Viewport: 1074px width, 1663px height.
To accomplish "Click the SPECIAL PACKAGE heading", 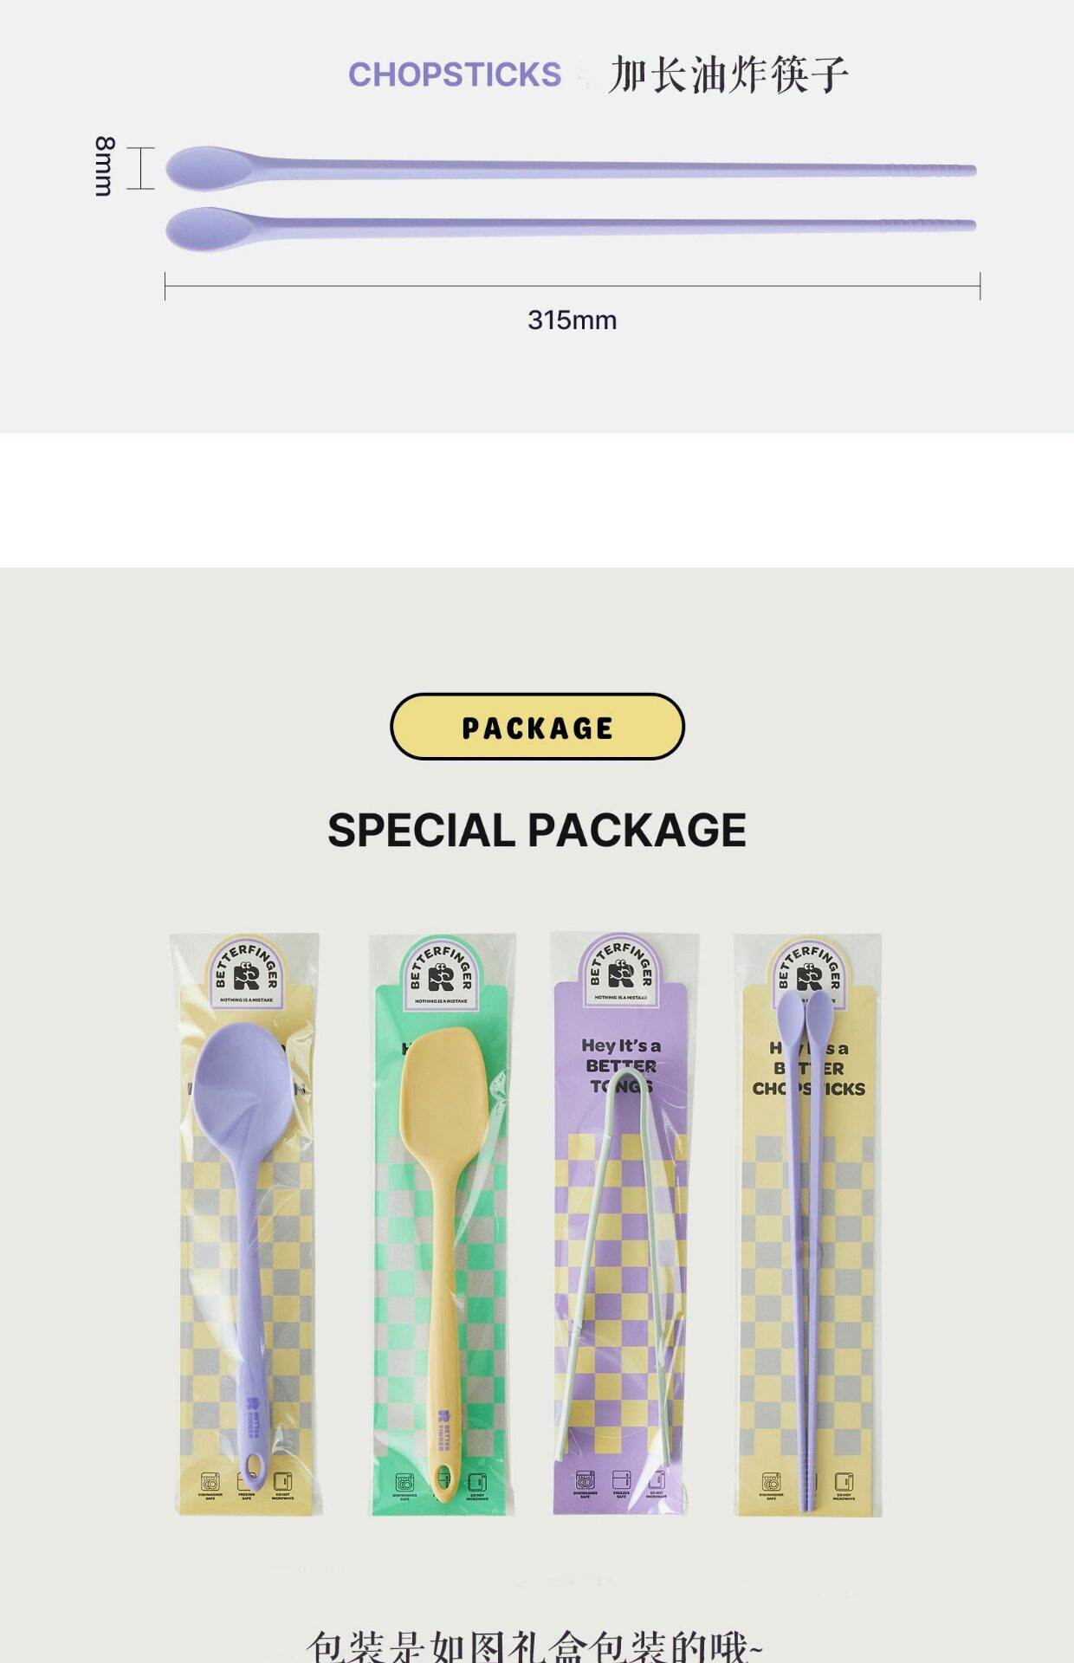I will [x=537, y=830].
